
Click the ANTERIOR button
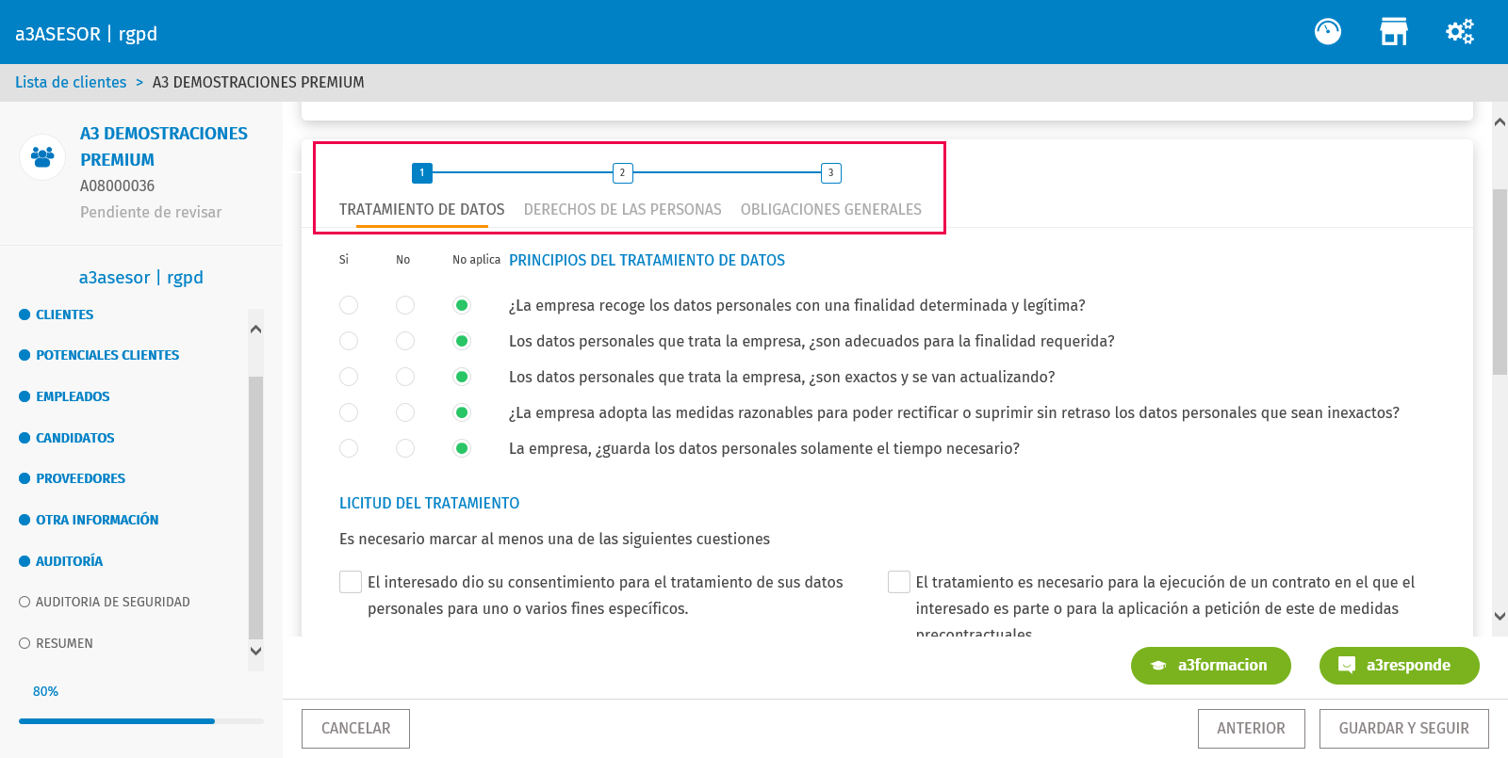[1251, 729]
